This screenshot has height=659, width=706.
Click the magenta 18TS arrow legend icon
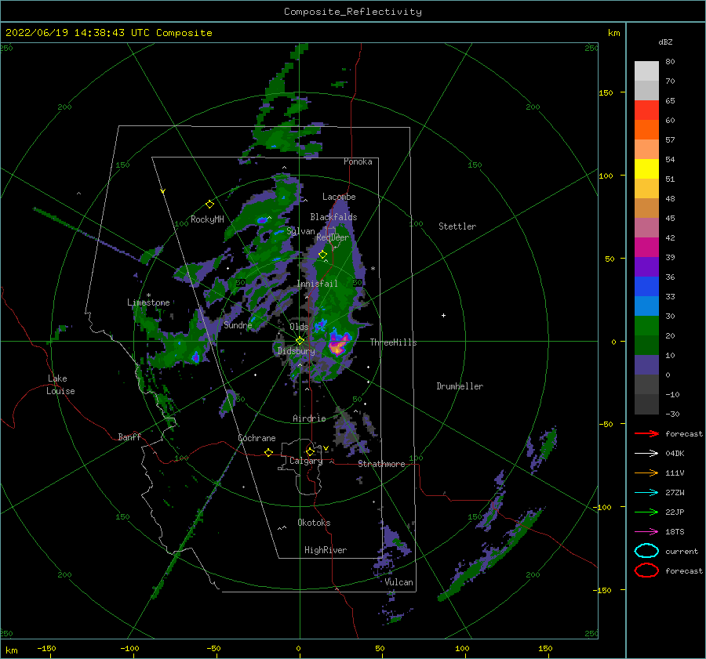tap(646, 532)
